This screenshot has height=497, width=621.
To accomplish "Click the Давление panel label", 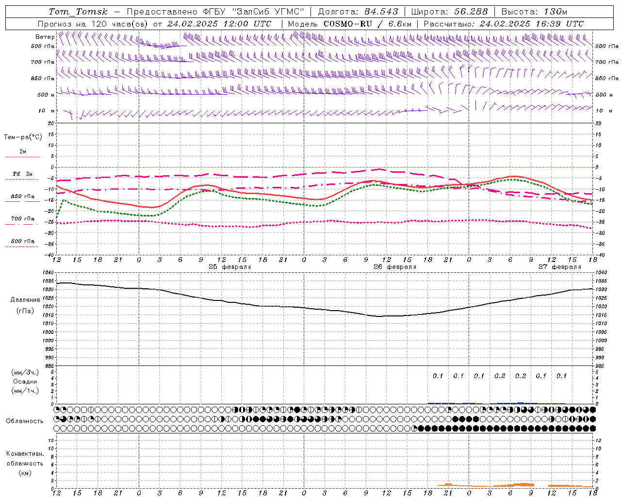I will pos(25,300).
